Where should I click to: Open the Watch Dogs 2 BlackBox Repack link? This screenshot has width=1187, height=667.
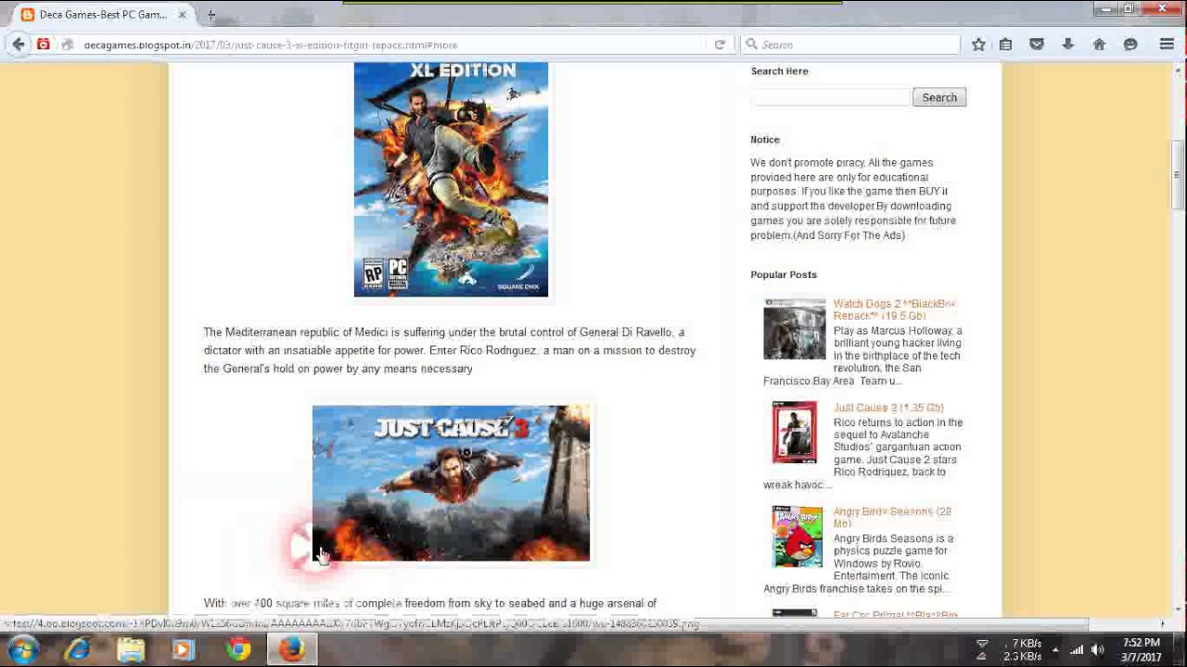(894, 309)
